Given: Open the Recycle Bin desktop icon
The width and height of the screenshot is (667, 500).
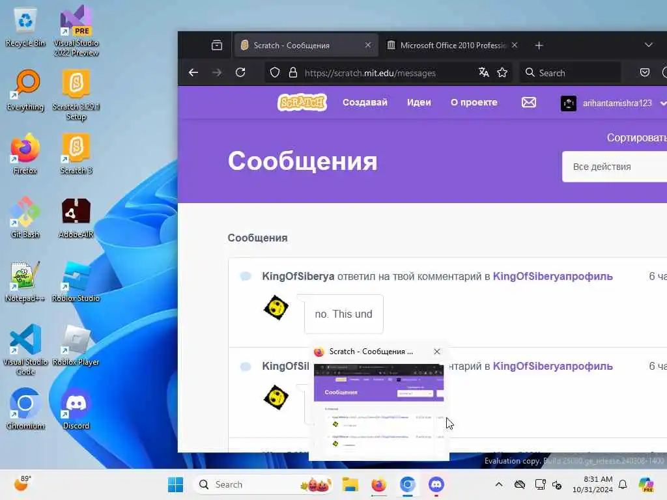Looking at the screenshot, I should [x=25, y=27].
